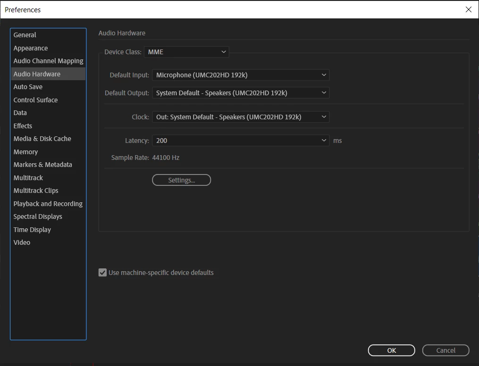
Task: Confirm preferences with the OK button
Action: tap(391, 350)
